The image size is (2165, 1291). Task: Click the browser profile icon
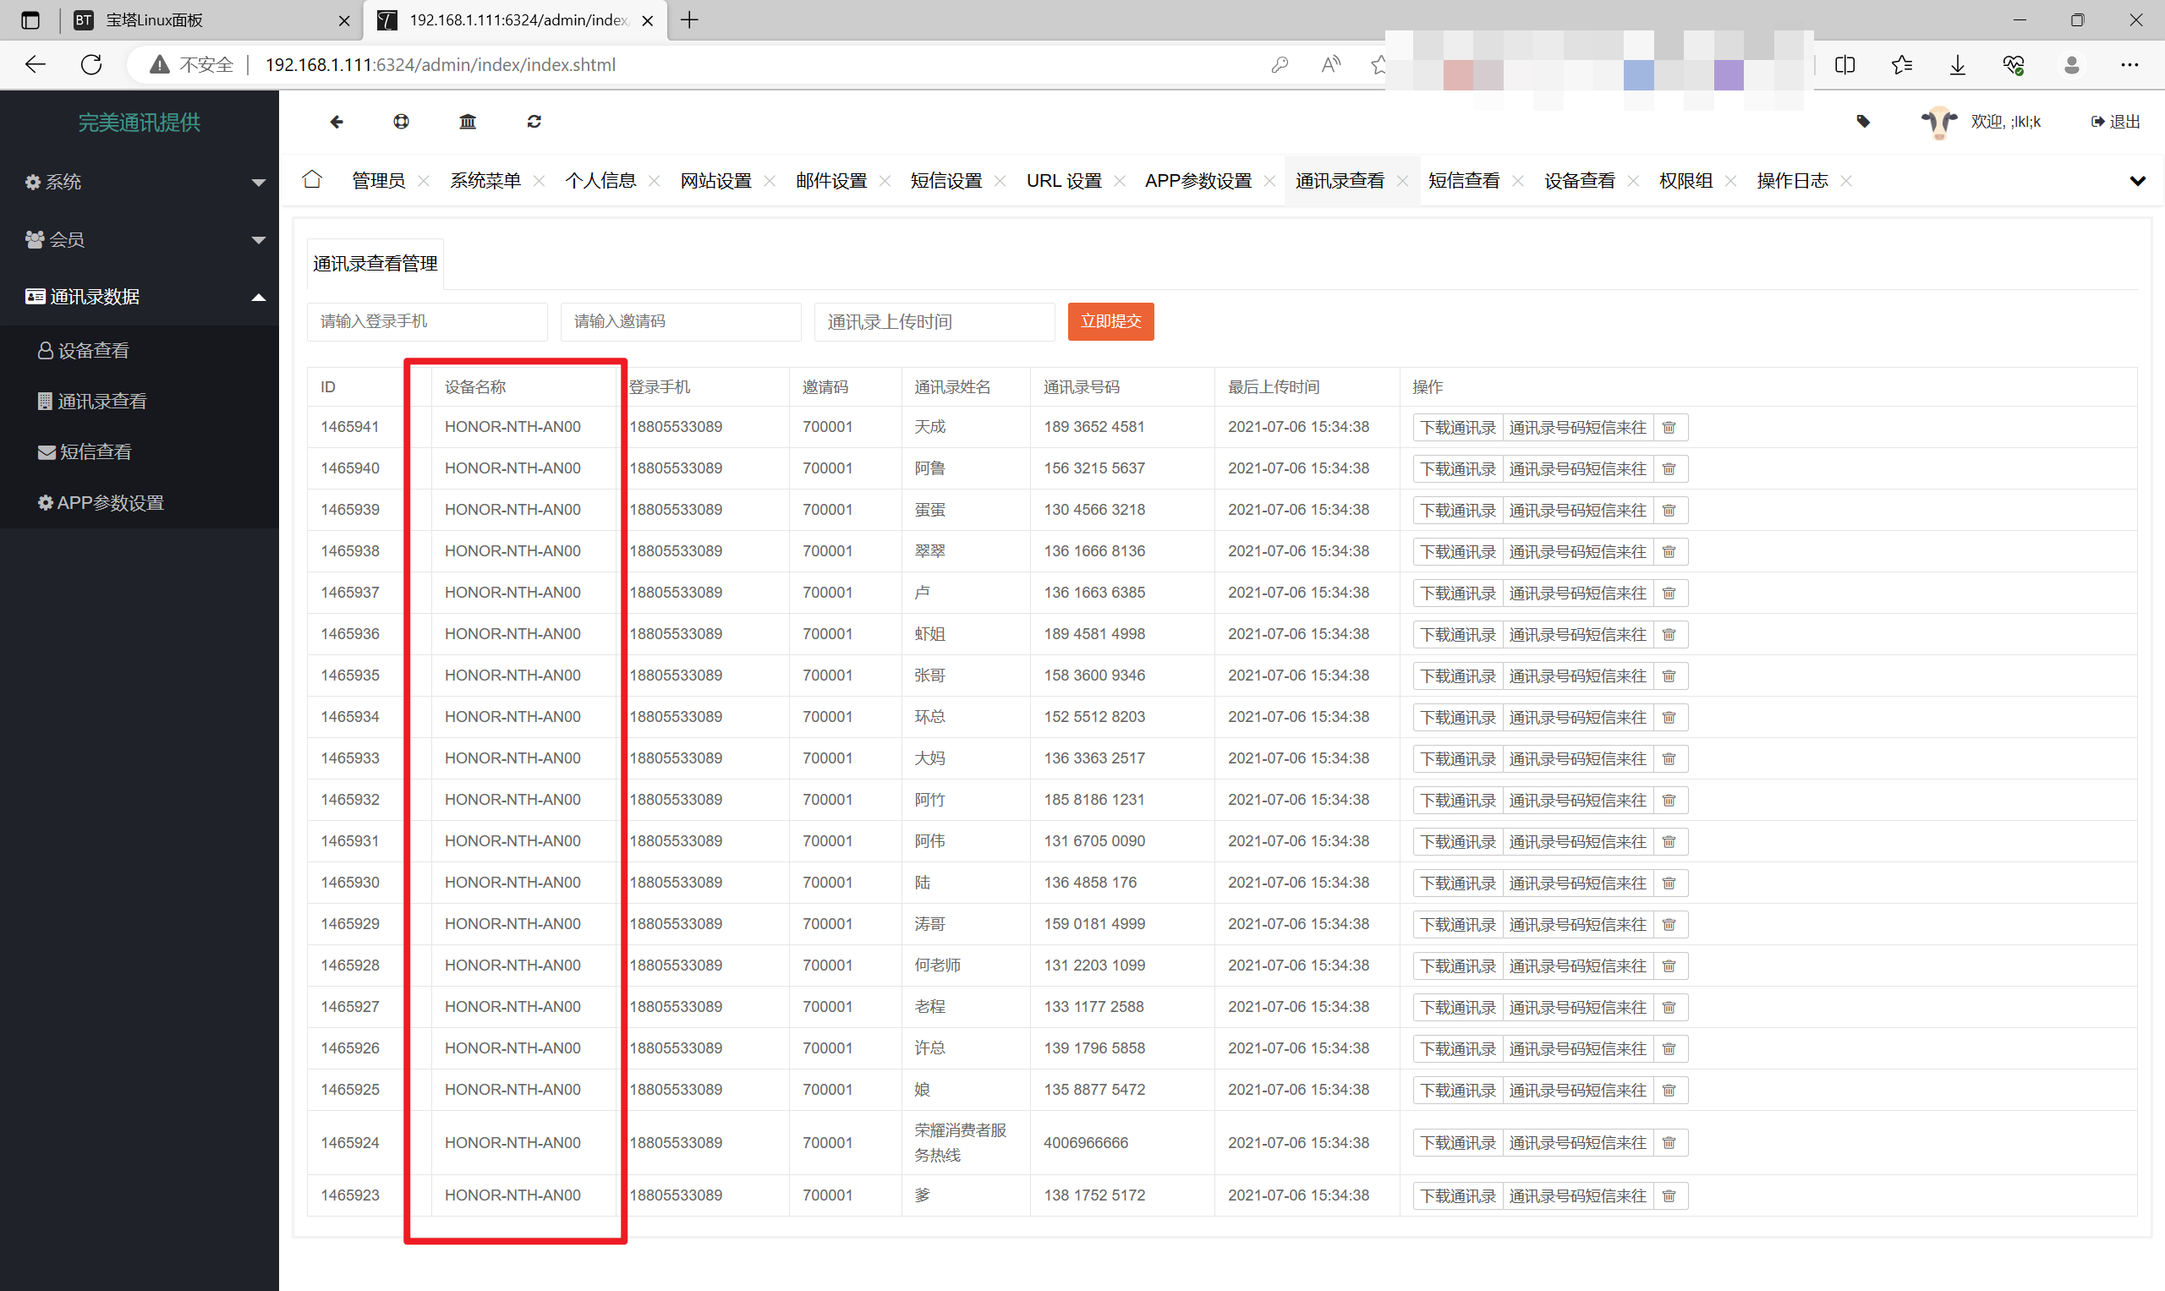click(x=2072, y=65)
